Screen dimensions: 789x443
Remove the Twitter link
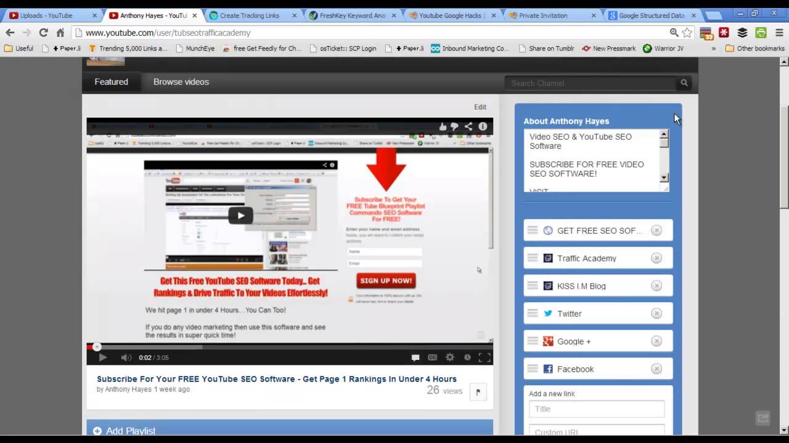click(656, 313)
